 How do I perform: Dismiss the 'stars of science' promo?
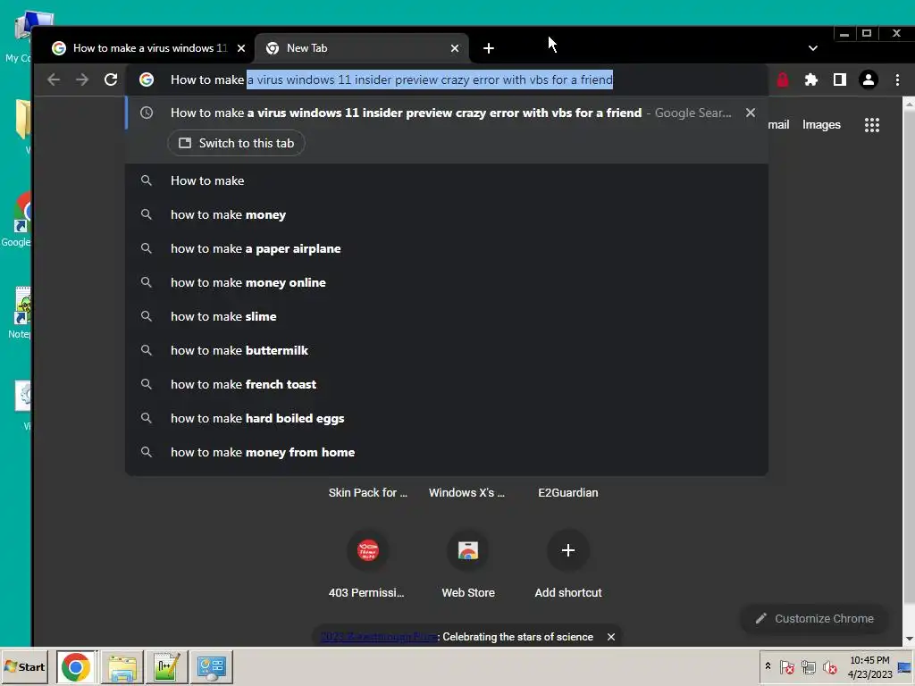[x=611, y=637]
